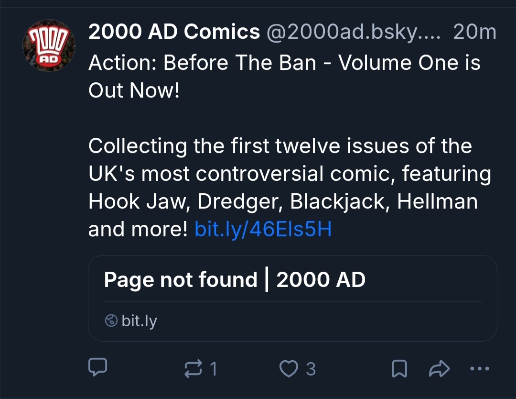
Task: Bookmark this 2000 AD post
Action: (x=399, y=368)
